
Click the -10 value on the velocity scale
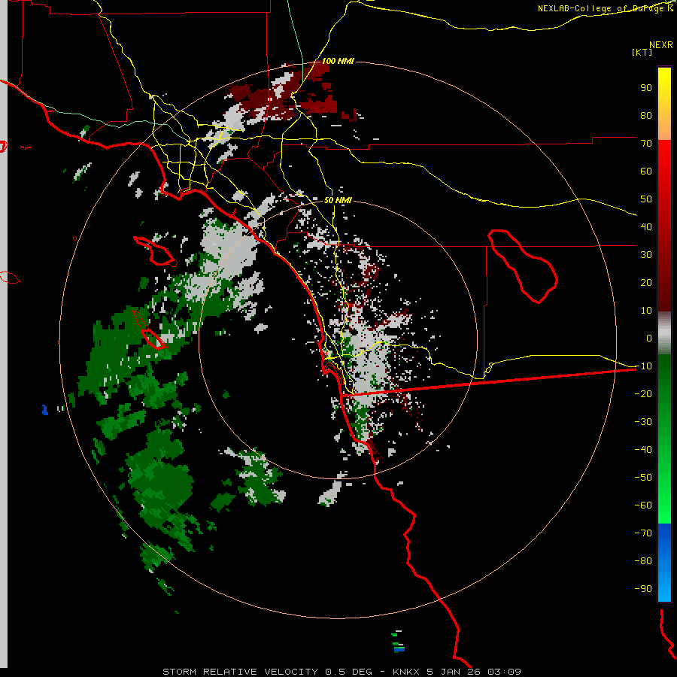[x=643, y=366]
